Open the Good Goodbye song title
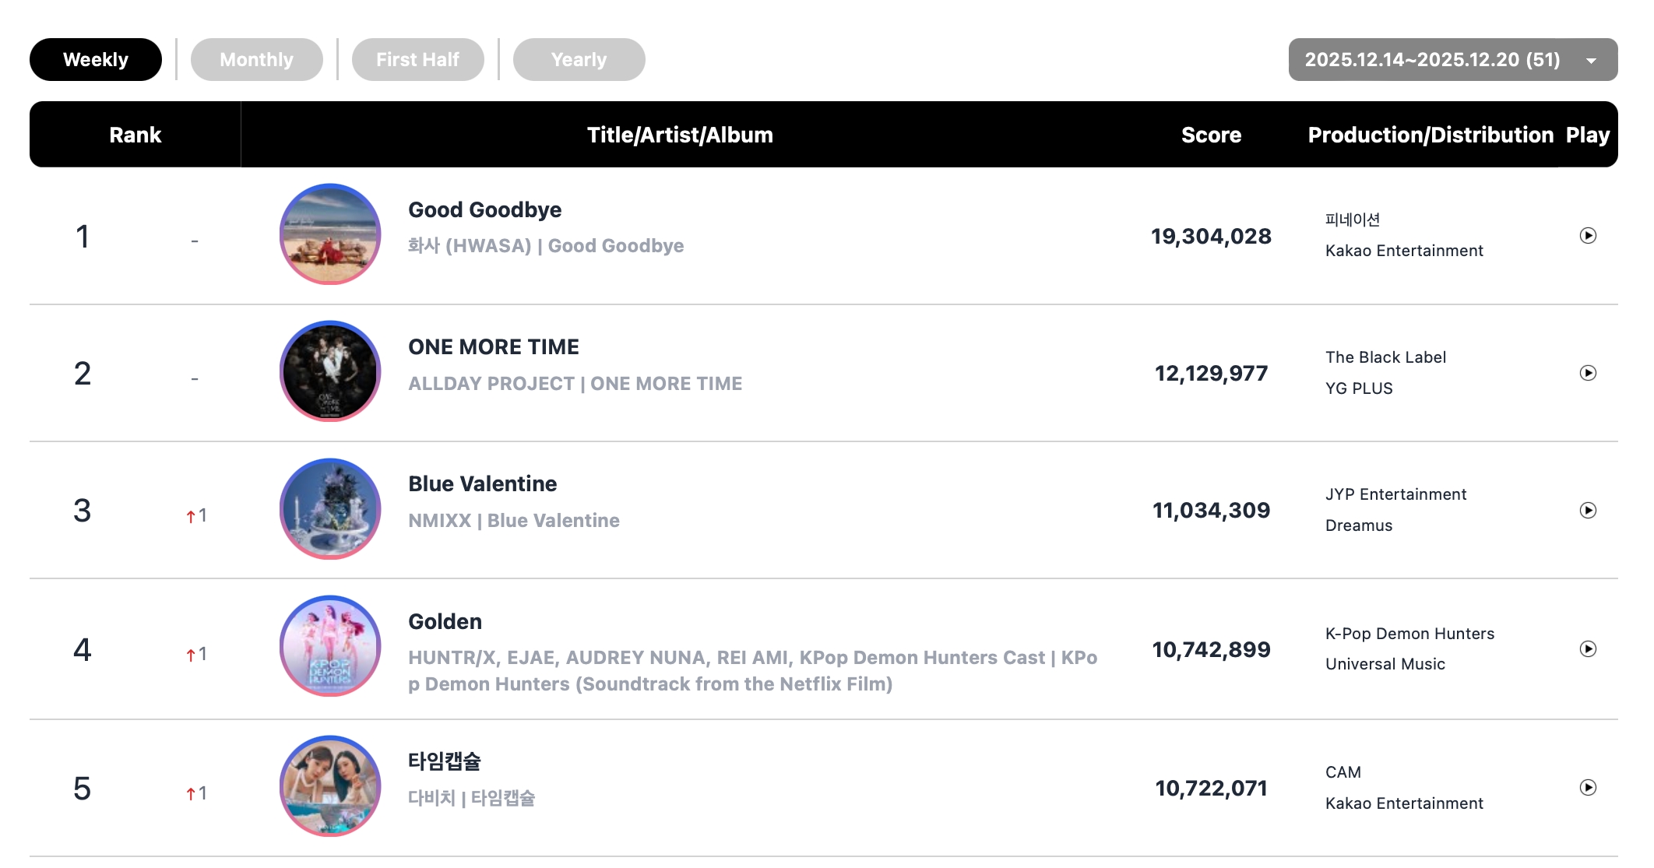 tap(484, 210)
